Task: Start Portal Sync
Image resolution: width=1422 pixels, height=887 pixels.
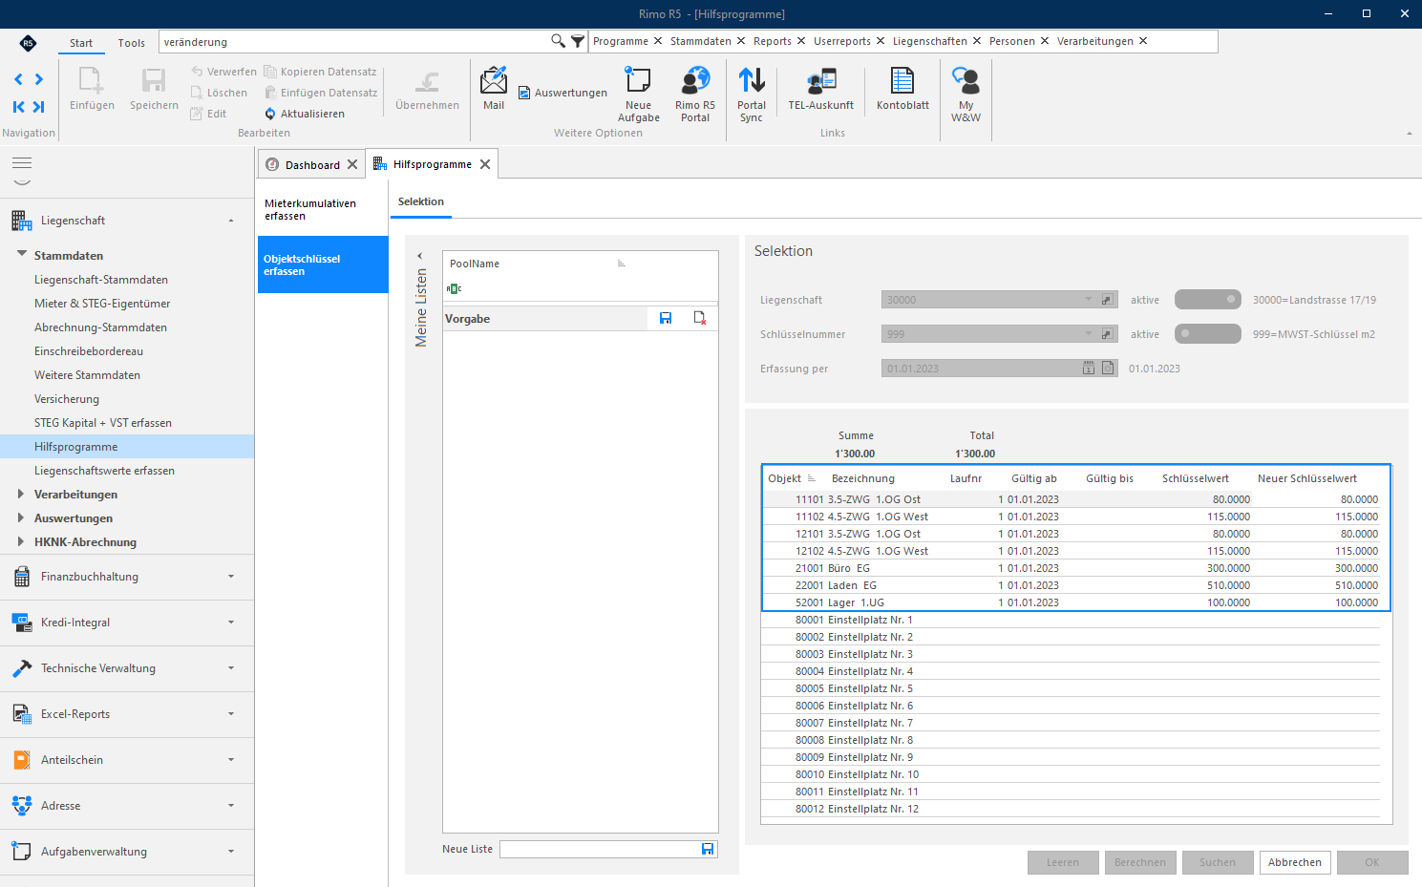Action: 752,95
